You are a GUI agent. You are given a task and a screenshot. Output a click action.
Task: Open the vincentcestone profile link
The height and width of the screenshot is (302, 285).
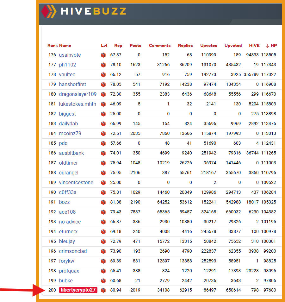[76, 183]
